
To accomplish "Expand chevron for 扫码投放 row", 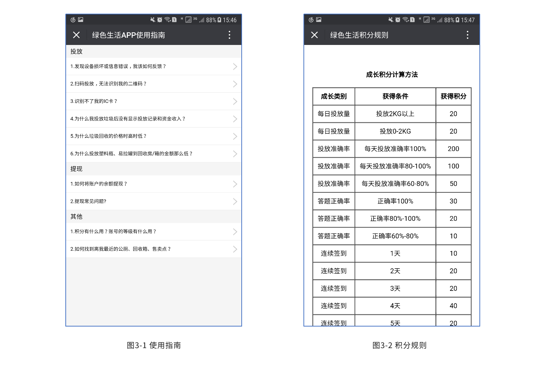I will point(235,84).
